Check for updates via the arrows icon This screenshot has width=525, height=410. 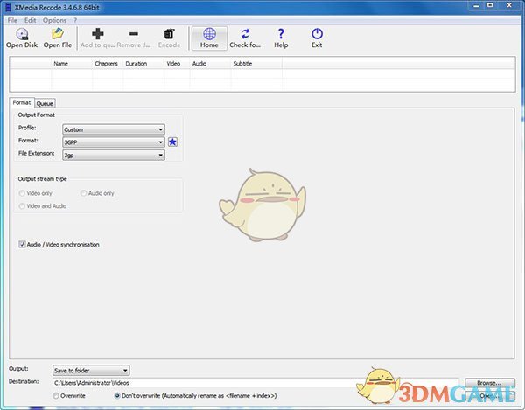tap(245, 38)
